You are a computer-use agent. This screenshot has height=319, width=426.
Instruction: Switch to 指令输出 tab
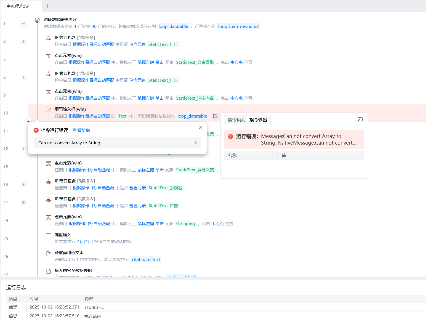pos(258,120)
